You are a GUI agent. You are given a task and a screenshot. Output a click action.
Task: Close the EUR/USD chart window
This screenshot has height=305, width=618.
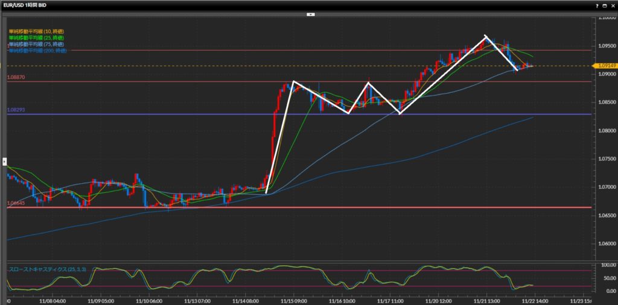pyautogui.click(x=612, y=5)
